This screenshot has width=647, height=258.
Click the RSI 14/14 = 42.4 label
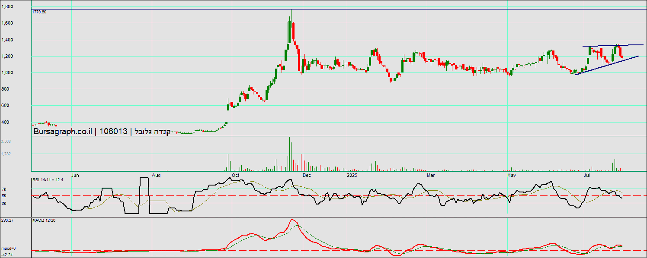[48, 179]
